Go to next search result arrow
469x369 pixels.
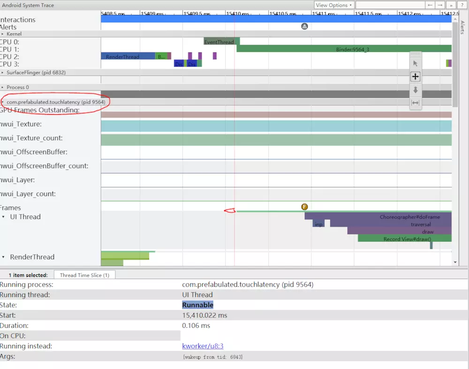tap(440, 5)
